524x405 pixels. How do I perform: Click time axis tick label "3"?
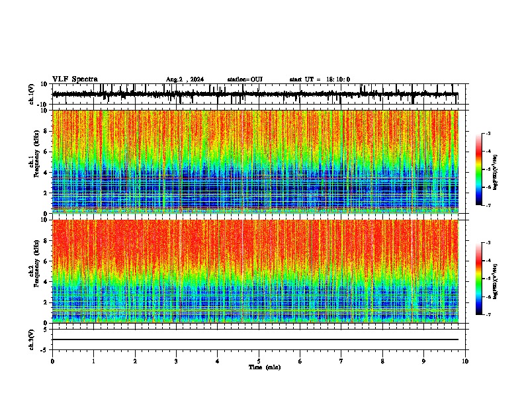click(x=176, y=361)
